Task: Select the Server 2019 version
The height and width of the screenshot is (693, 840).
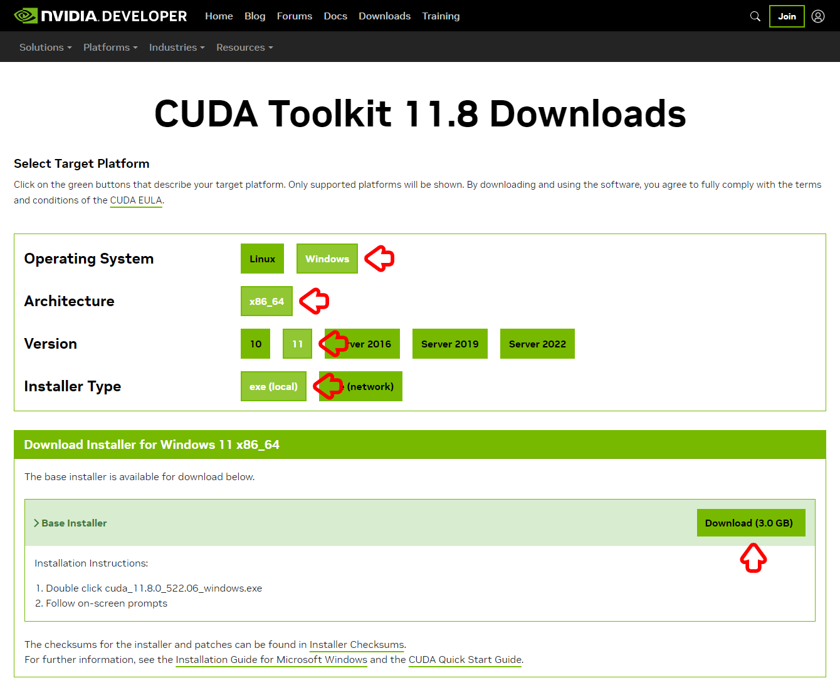Action: (449, 344)
